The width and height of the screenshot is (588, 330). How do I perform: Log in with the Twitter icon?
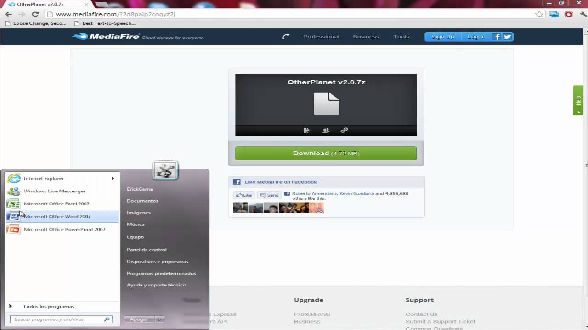pyautogui.click(x=507, y=37)
